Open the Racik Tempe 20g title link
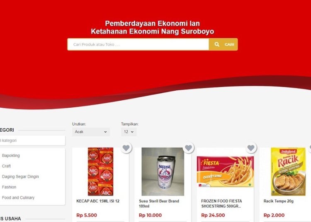 point(279,201)
